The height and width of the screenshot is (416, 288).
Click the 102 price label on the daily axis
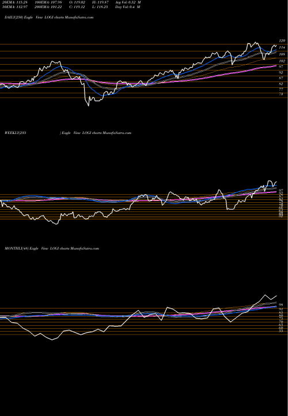pyautogui.click(x=282, y=61)
